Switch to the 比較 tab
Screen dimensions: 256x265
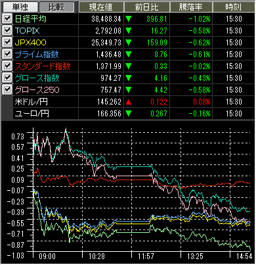[56, 7]
